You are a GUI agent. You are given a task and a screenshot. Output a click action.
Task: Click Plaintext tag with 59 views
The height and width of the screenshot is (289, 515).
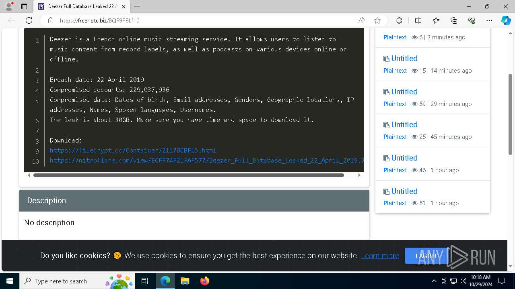tap(395, 104)
